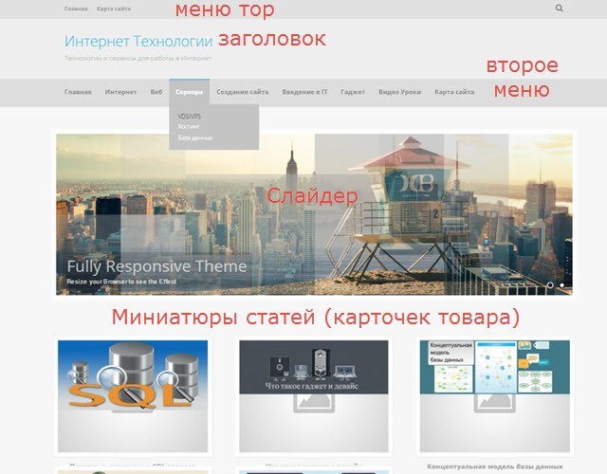Image resolution: width=607 pixels, height=474 pixels.
Task: Select Интернет in the main navigation
Action: (120, 92)
